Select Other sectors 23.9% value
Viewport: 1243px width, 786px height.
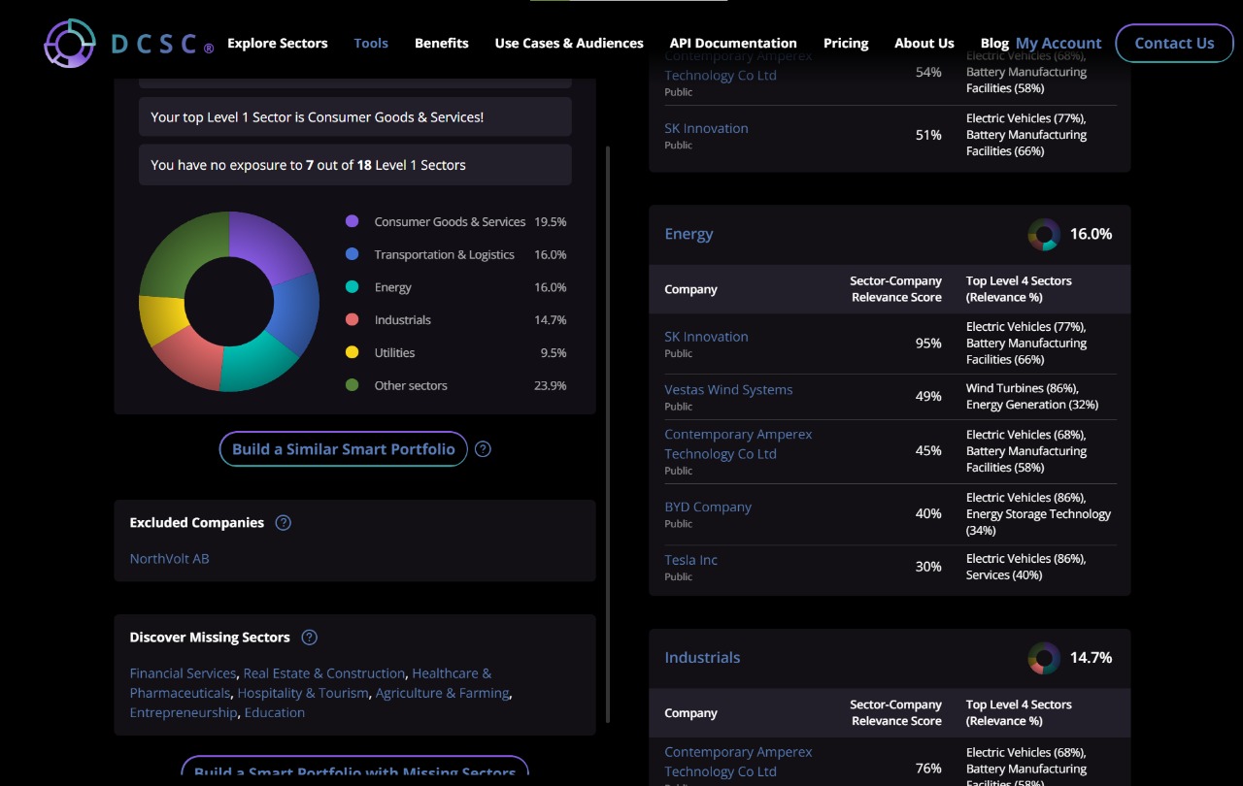pos(550,385)
